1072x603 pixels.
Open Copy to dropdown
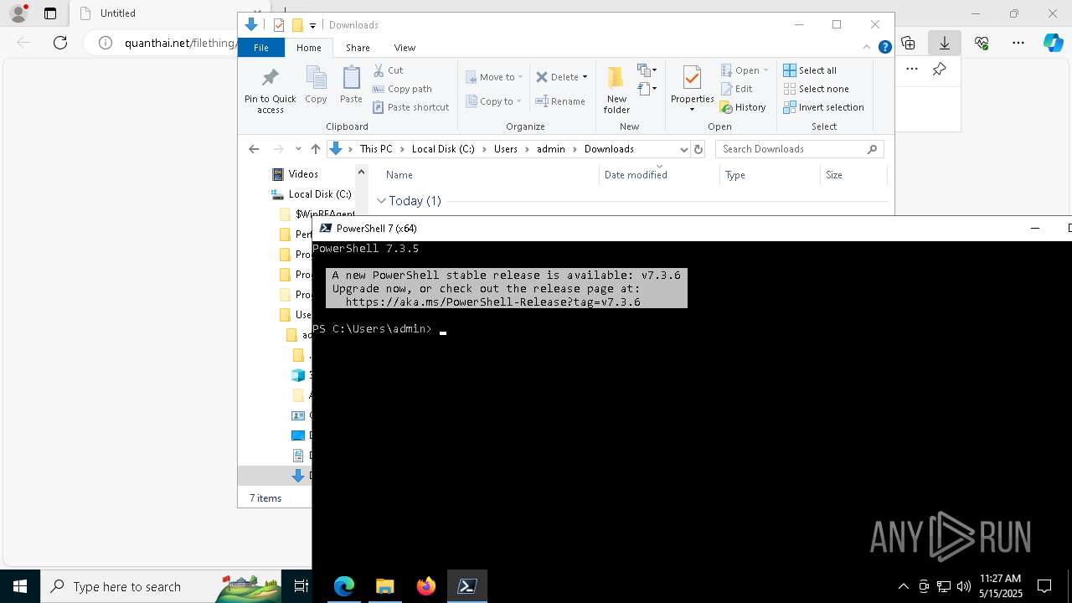(x=494, y=101)
